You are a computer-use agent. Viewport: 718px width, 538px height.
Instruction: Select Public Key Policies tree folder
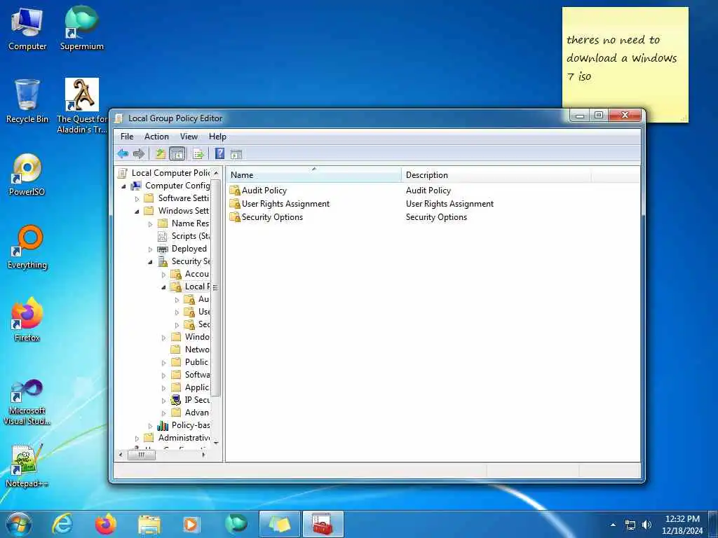click(190, 362)
